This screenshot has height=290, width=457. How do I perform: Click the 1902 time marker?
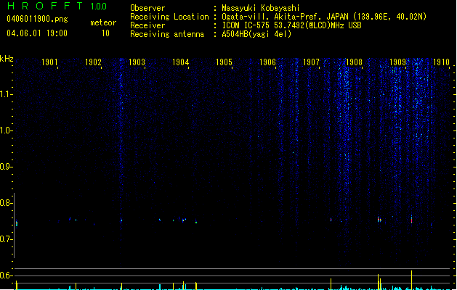click(93, 62)
